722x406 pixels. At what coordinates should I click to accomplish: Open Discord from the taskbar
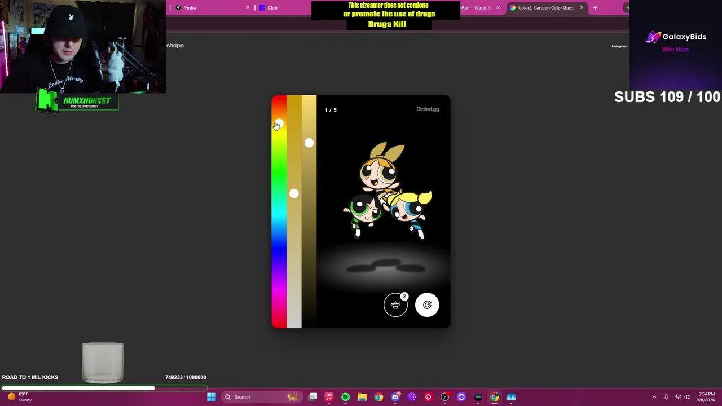(395, 397)
